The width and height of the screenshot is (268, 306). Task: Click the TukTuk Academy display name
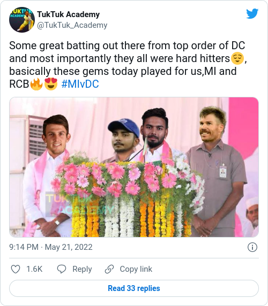click(69, 14)
